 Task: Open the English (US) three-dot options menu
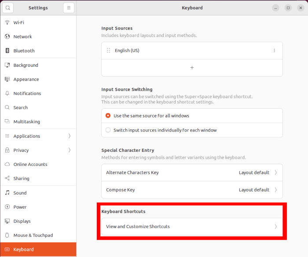(275, 51)
